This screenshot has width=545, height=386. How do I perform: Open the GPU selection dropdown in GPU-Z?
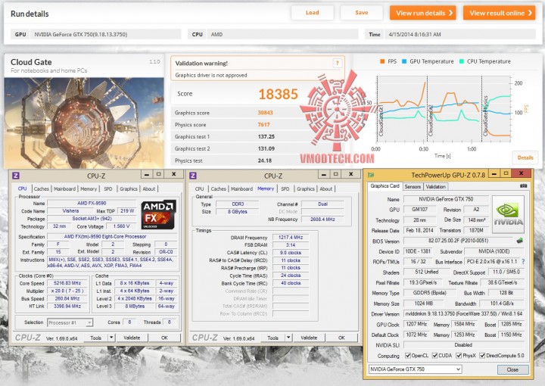[415, 369]
